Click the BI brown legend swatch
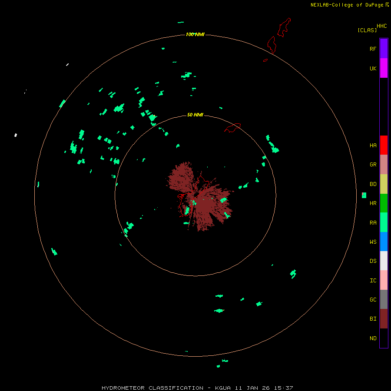This screenshot has width=391, height=391. [384, 319]
